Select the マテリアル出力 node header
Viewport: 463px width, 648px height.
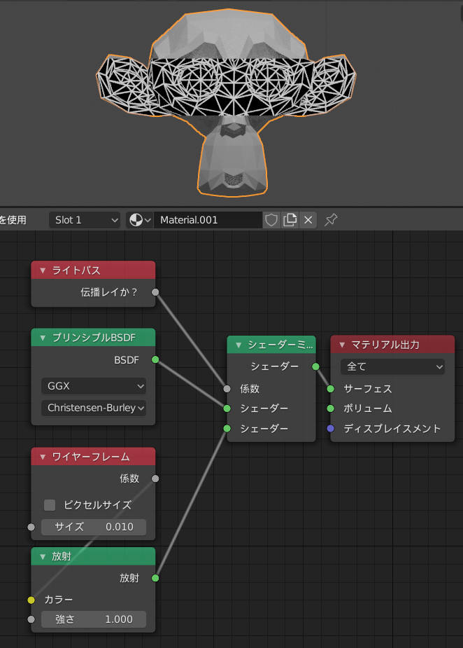tap(392, 345)
